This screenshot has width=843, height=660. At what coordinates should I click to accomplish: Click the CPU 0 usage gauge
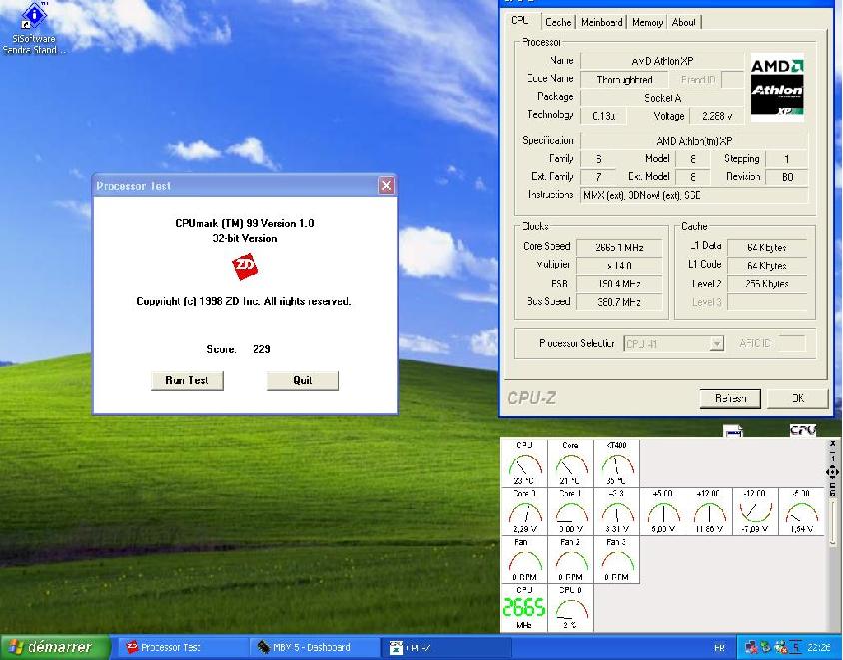pos(570,608)
